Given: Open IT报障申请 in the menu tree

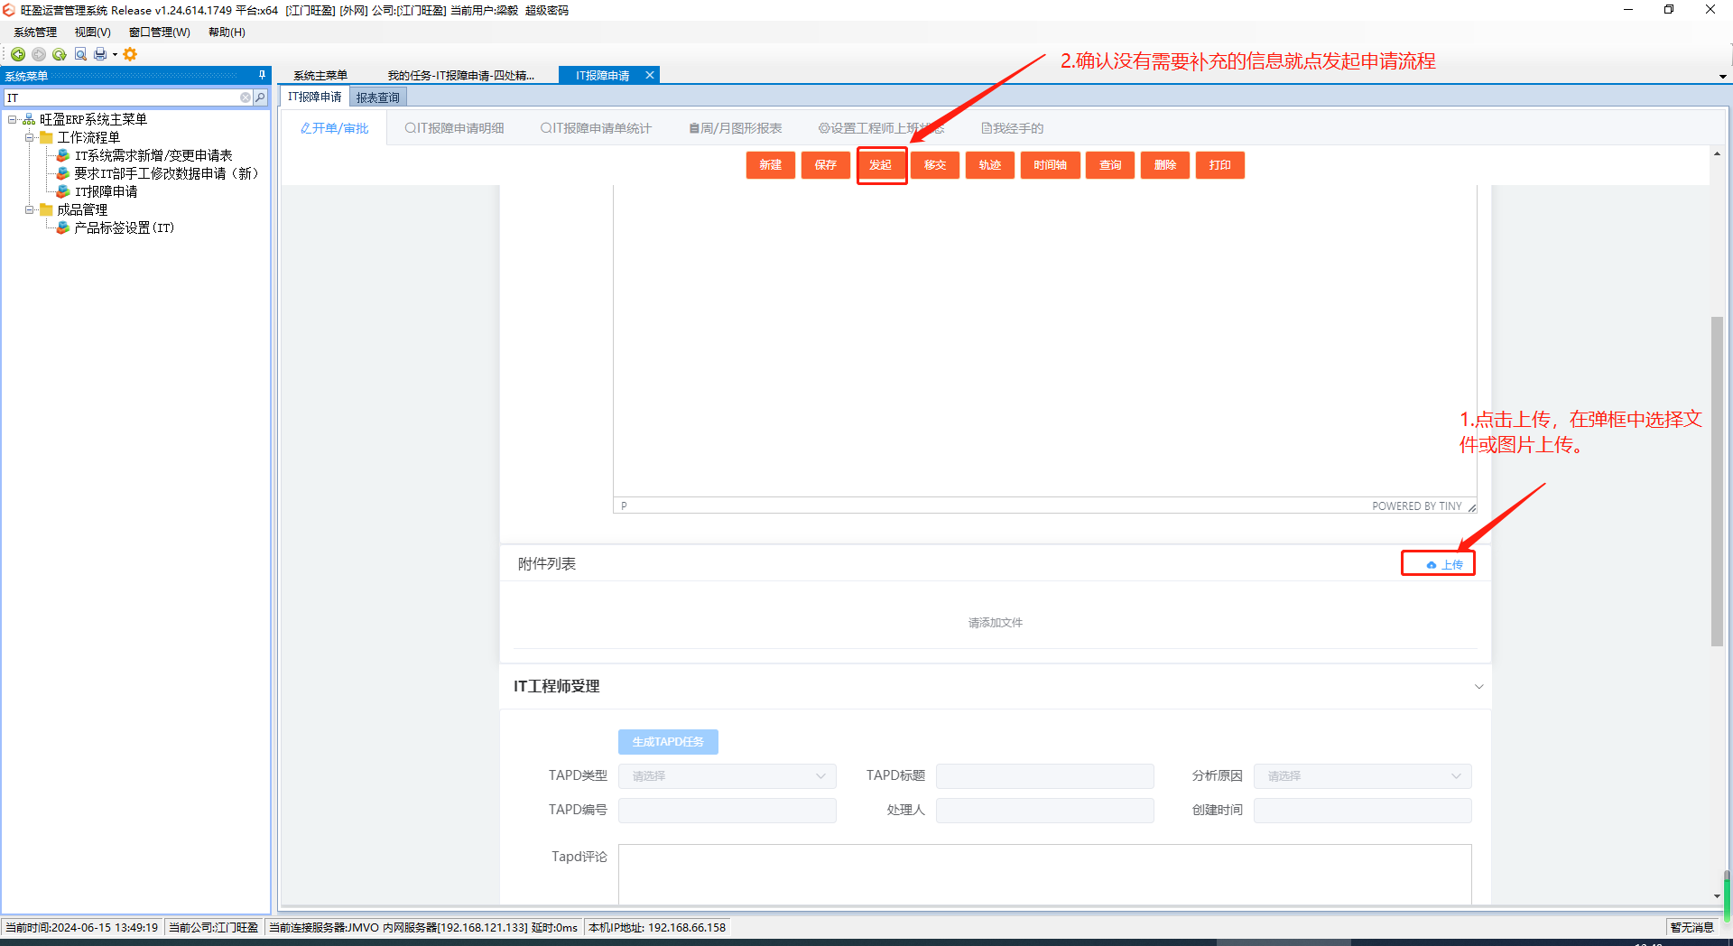Looking at the screenshot, I should point(106,191).
